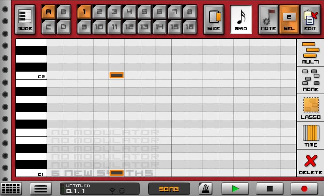Image resolution: width=324 pixels, height=196 pixels.
Task: Choose MULTI selection mode
Action: (x=310, y=52)
